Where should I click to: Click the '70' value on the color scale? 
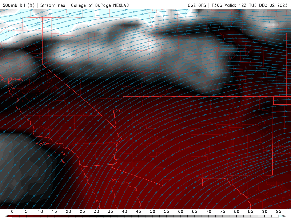pyautogui.click(x=208, y=211)
